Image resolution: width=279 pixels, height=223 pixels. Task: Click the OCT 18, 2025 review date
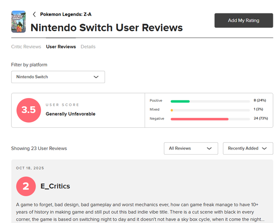(x=30, y=168)
